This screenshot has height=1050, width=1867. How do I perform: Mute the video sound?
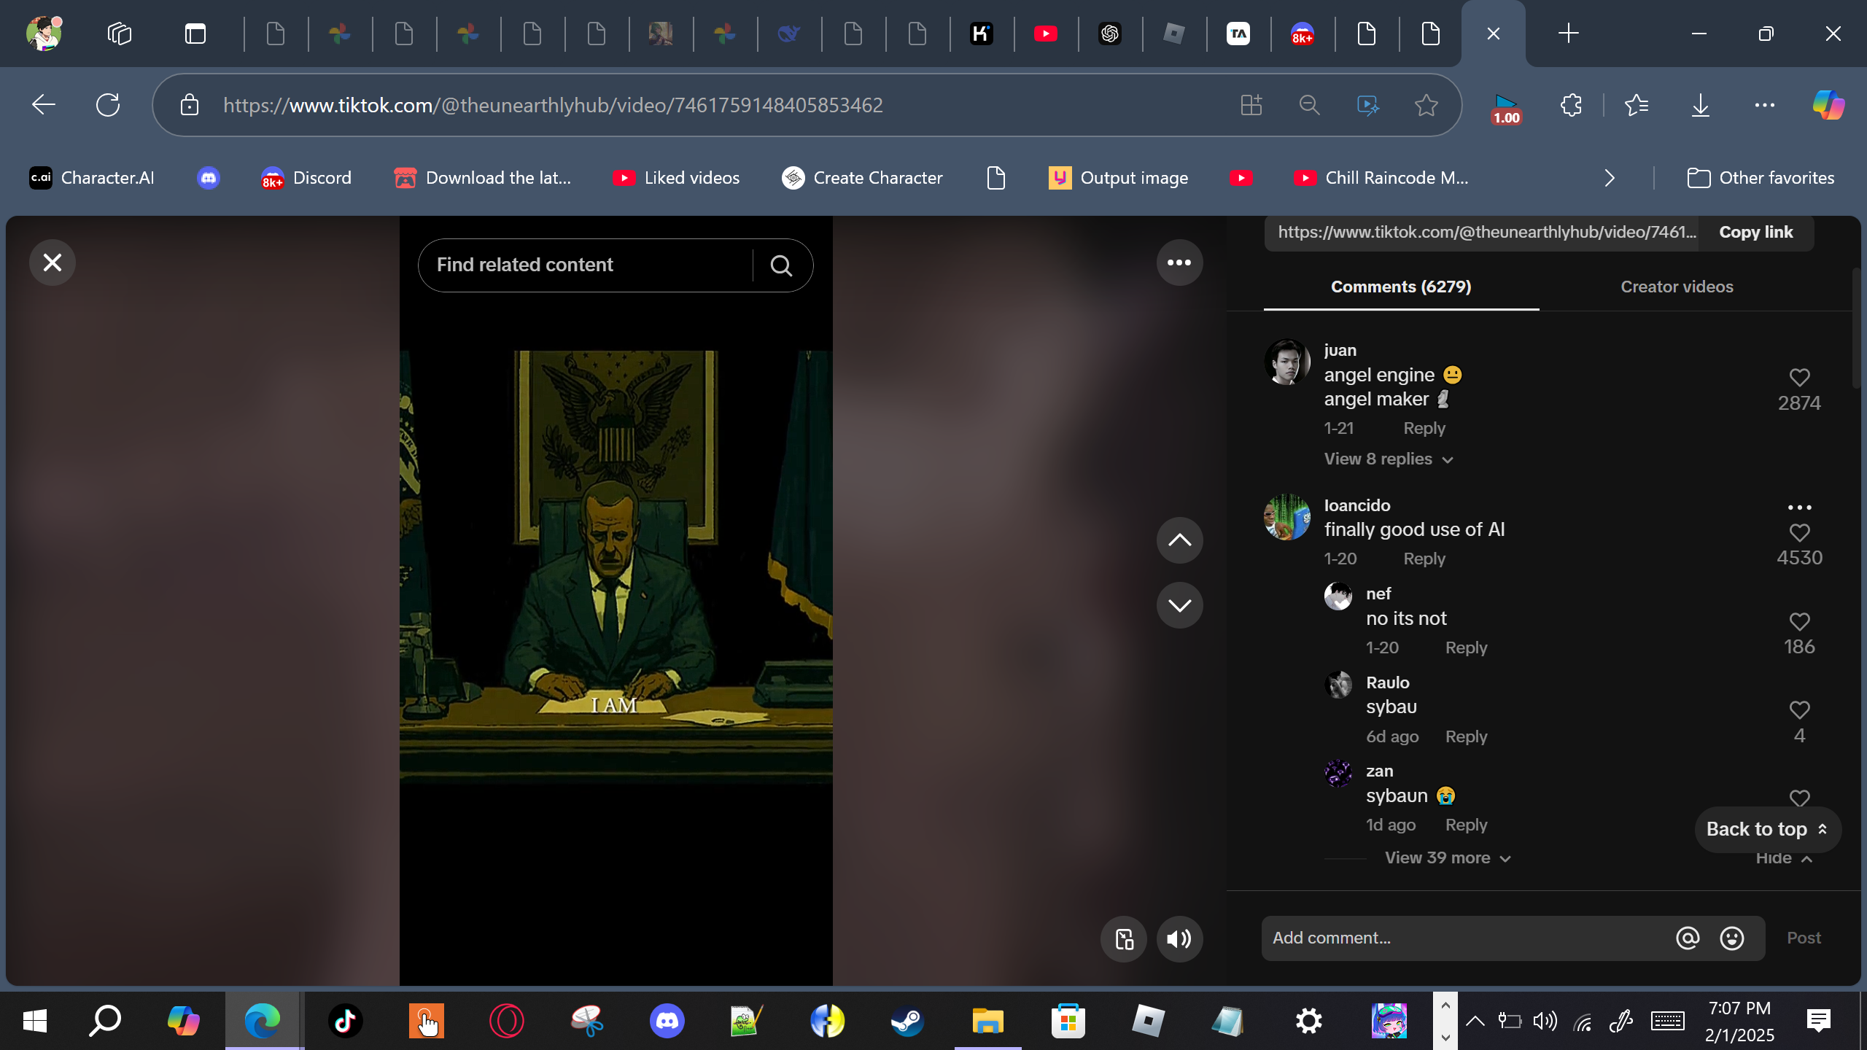[1179, 939]
